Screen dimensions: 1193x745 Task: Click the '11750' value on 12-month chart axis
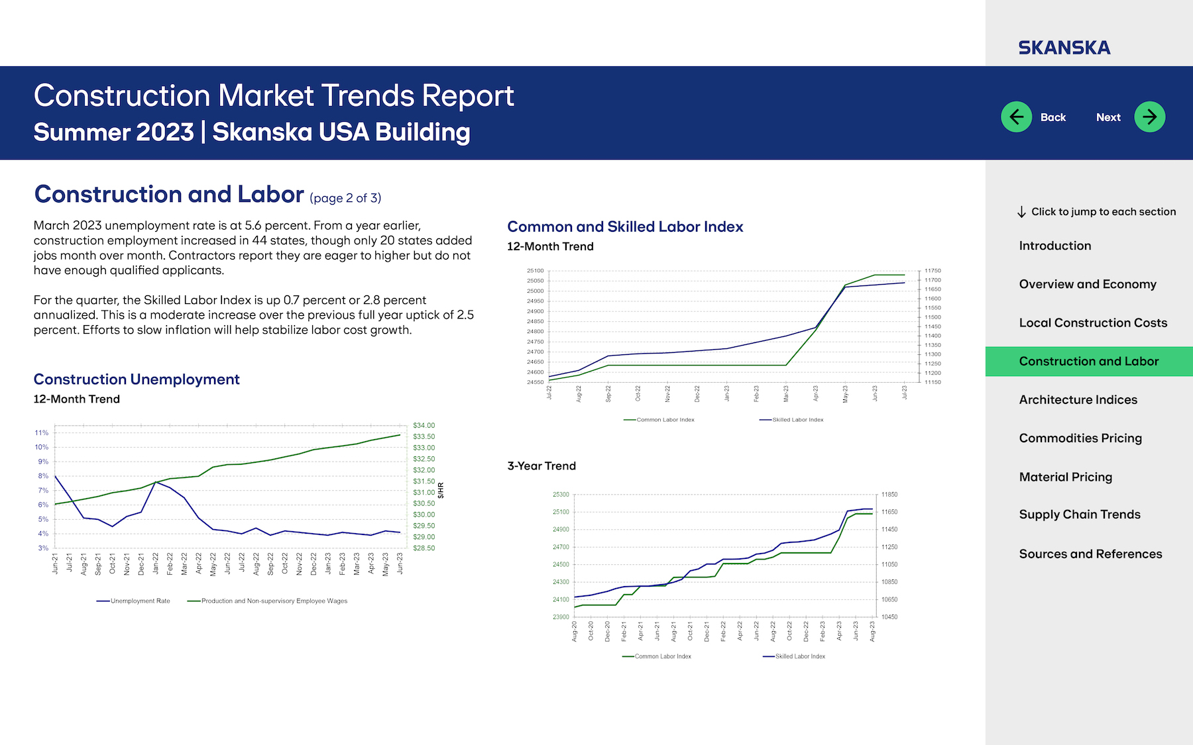[933, 271]
